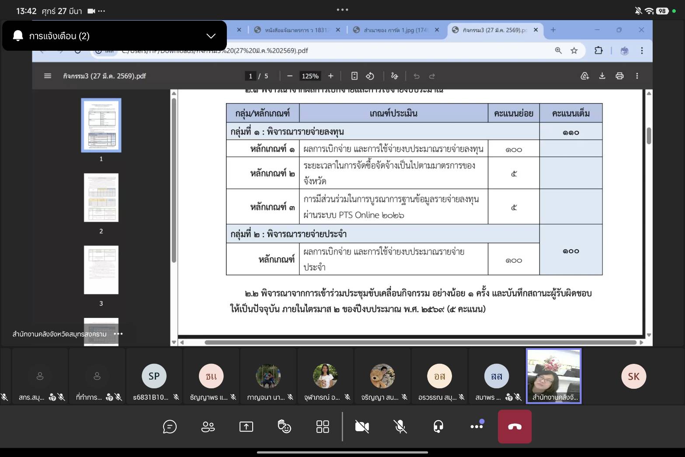Image resolution: width=685 pixels, height=457 pixels.
Task: Print the PDF document
Action: 619,76
